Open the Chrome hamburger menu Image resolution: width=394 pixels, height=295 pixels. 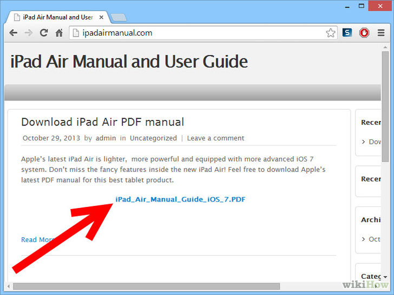click(381, 33)
